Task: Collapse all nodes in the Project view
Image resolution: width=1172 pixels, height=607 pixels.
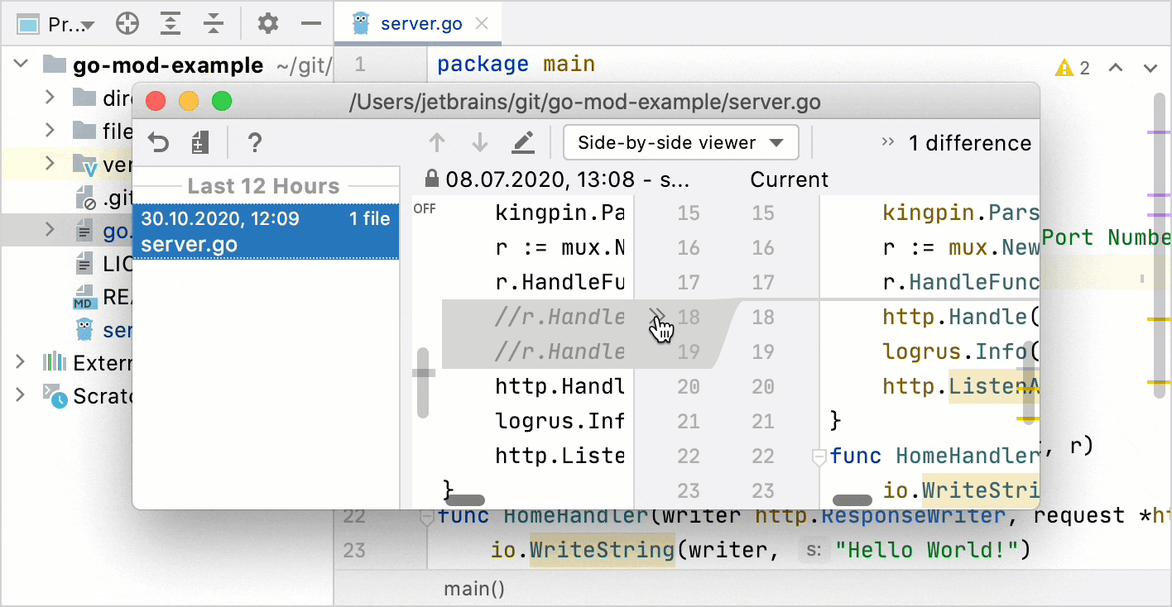Action: click(214, 23)
